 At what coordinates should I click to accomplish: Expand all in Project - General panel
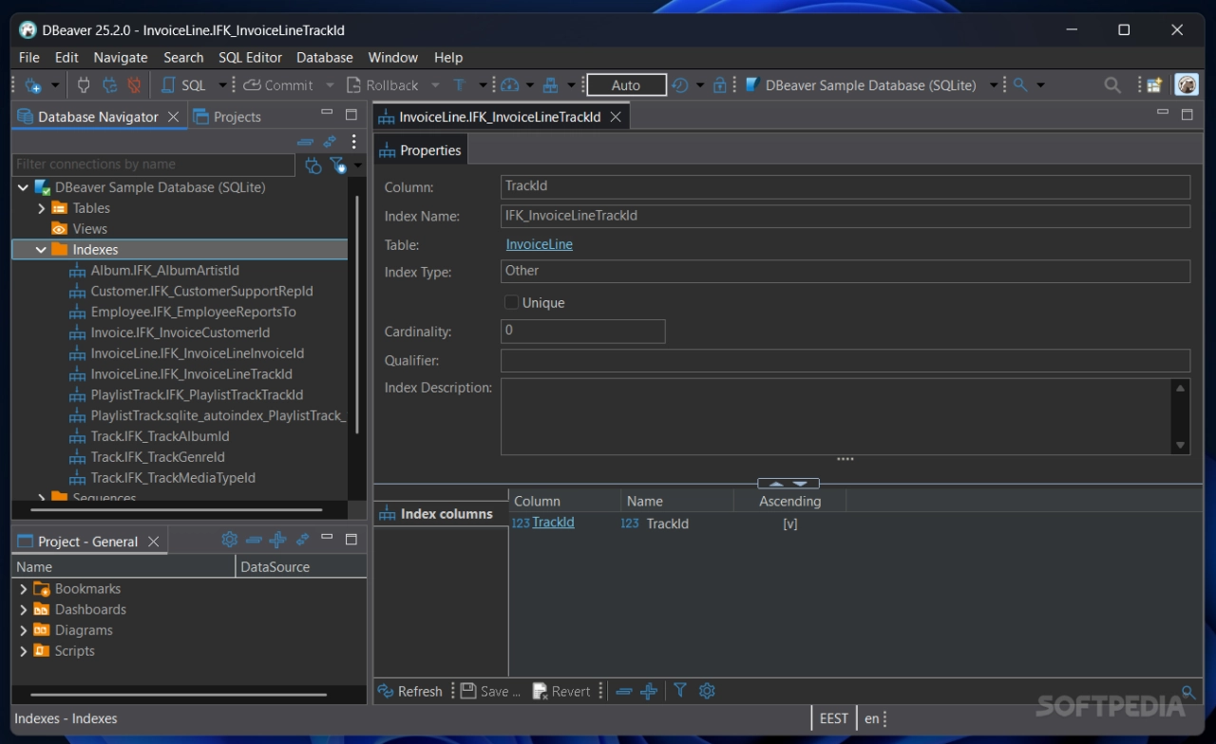277,540
